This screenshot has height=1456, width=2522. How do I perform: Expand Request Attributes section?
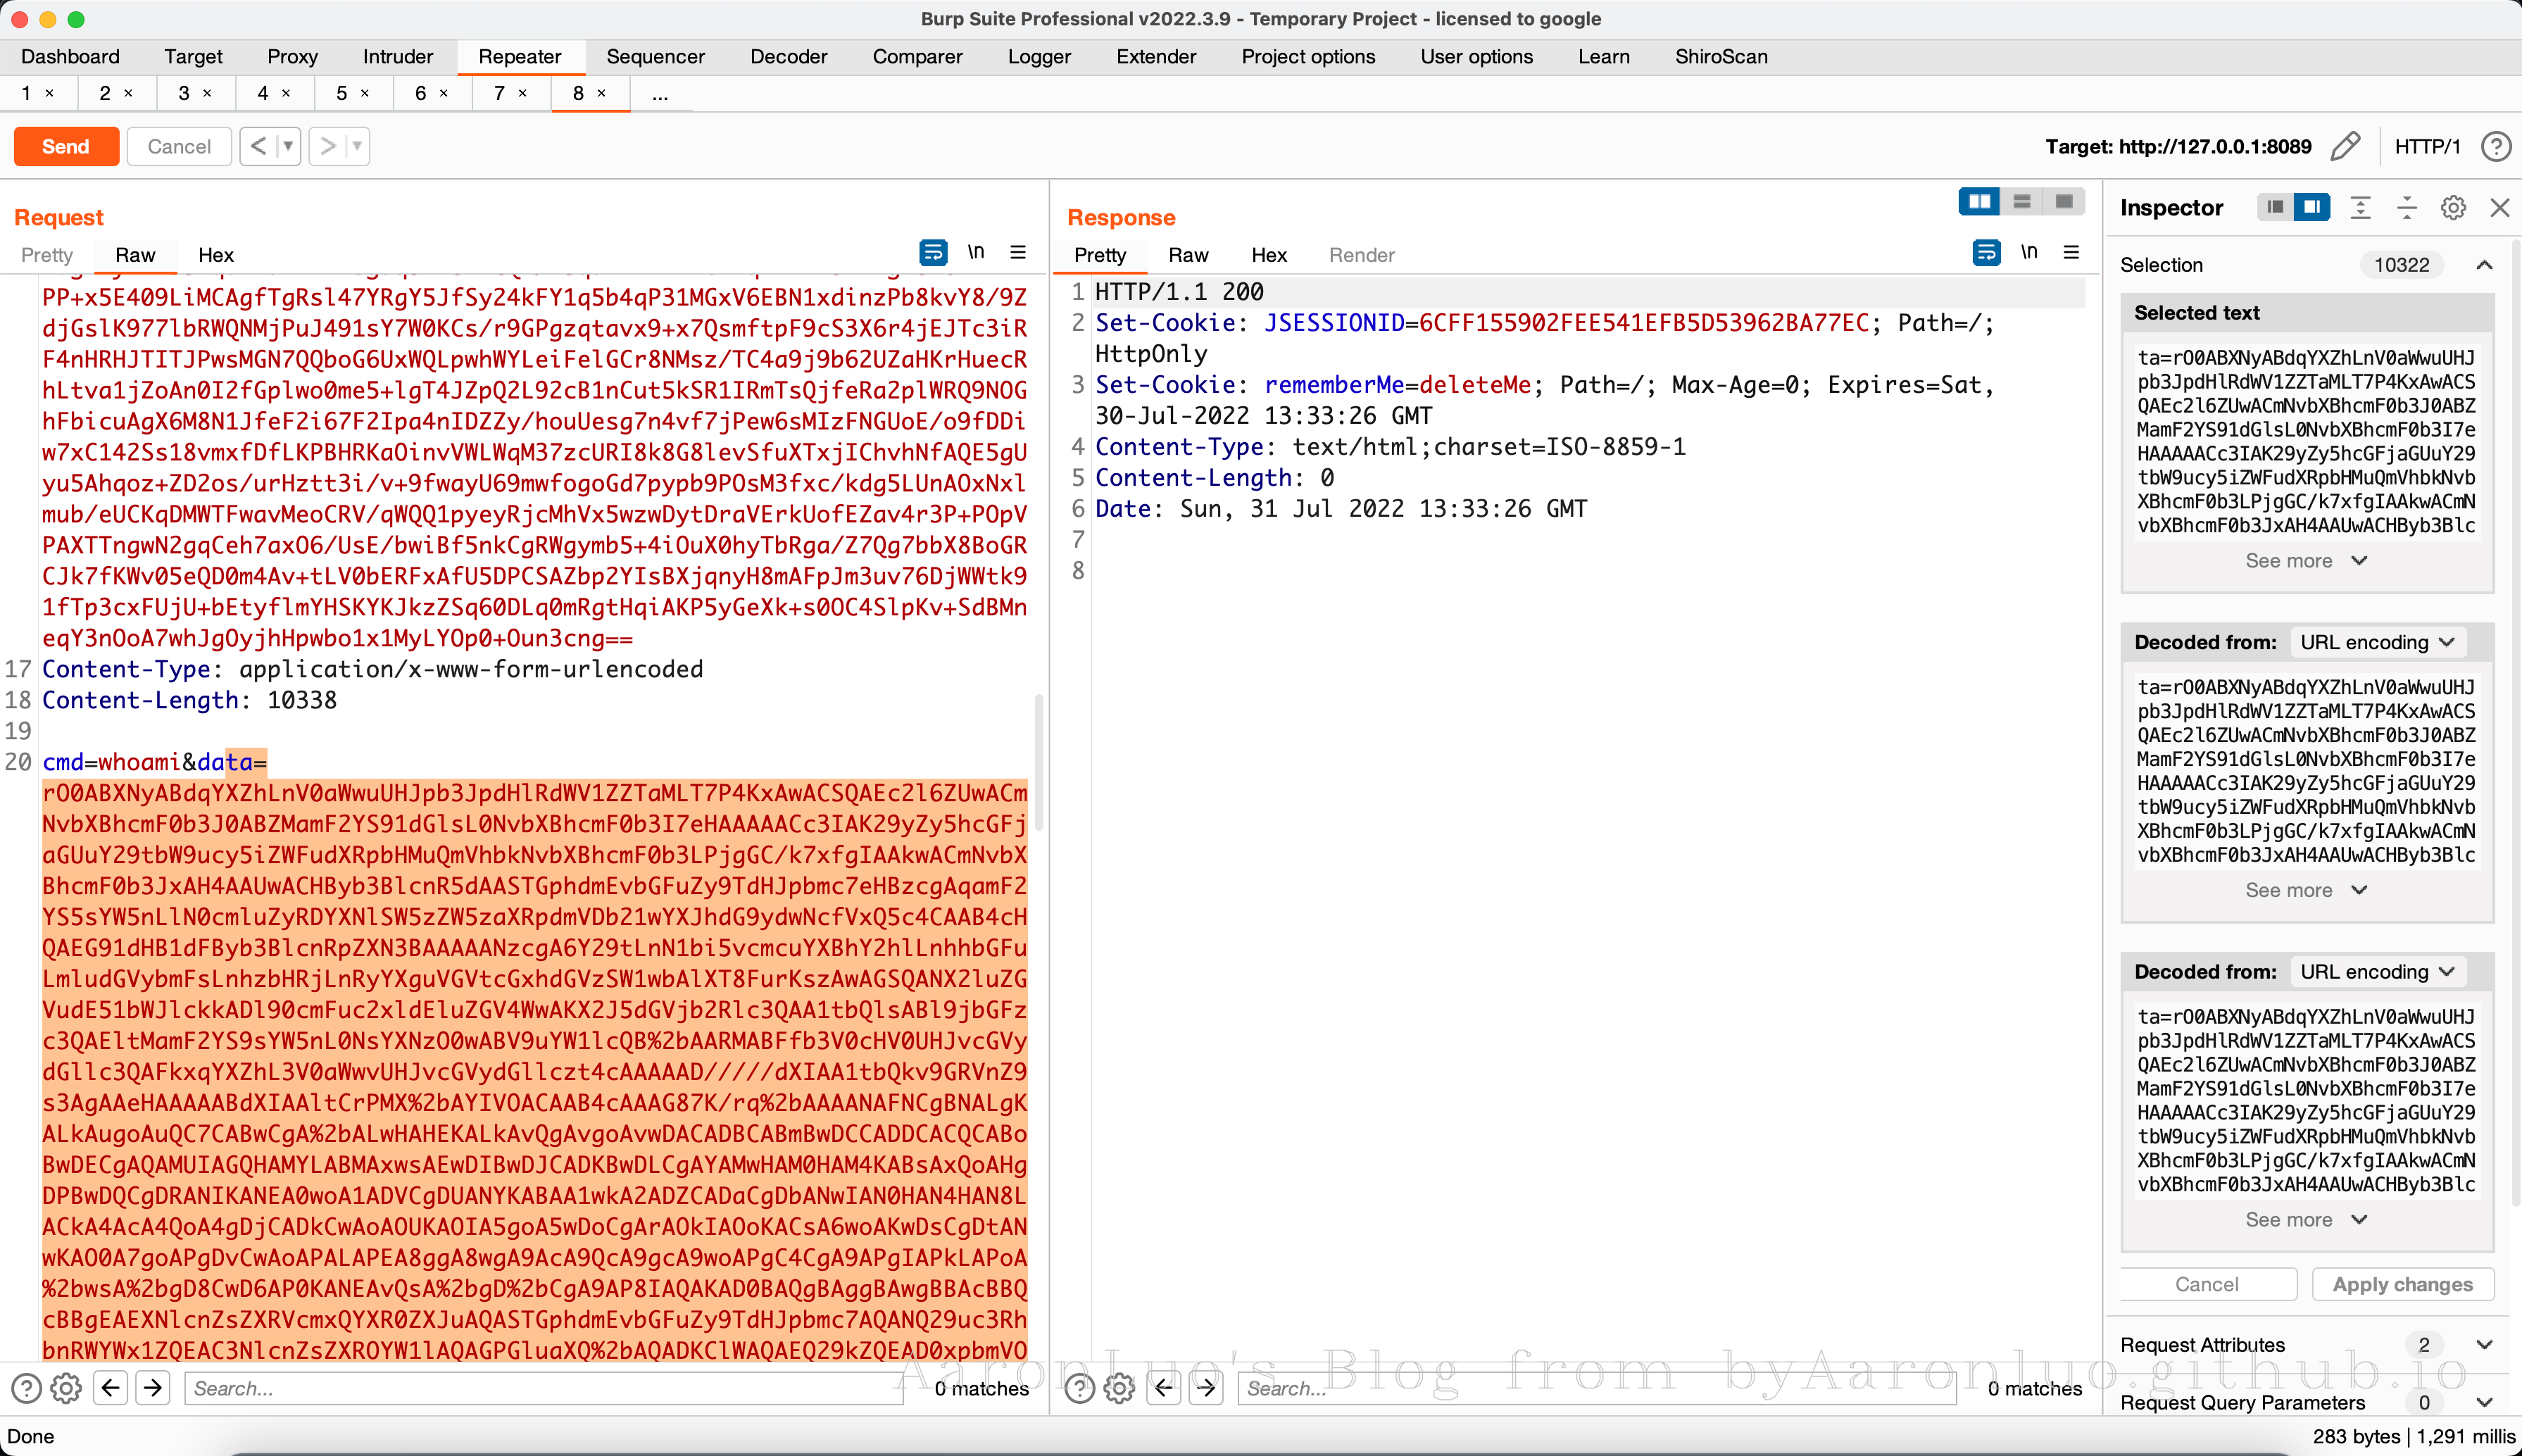pyautogui.click(x=2485, y=1345)
